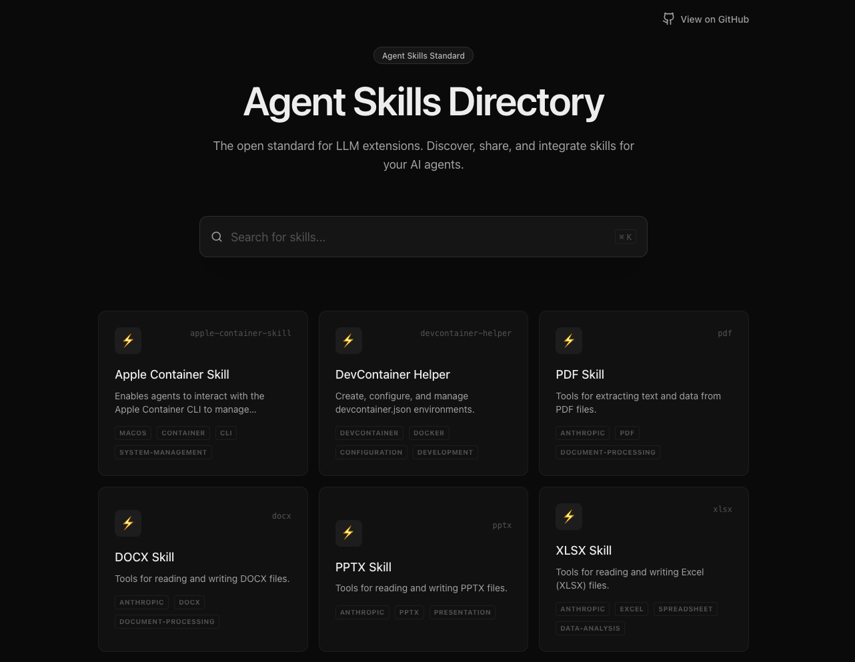Screen dimensions: 855x662
Task: Click the ANTHROPIC tag on DOCX Skill
Action: click(141, 602)
